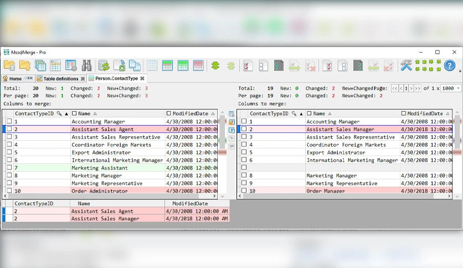Click the favorites folder with star icon
Image resolution: width=463 pixels, height=268 pixels.
click(x=25, y=65)
